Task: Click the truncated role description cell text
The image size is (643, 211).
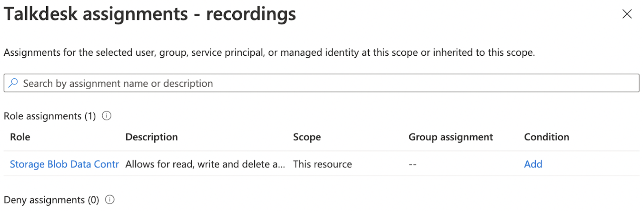Action: coord(205,164)
